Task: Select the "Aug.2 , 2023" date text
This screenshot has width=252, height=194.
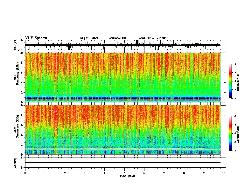Action: (x=89, y=38)
